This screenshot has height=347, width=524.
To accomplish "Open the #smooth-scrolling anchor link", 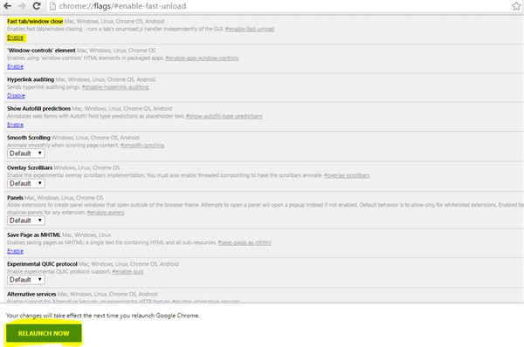I will pos(142,145).
